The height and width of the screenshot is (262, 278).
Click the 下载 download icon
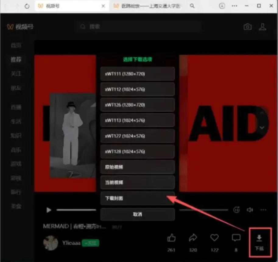point(259,242)
